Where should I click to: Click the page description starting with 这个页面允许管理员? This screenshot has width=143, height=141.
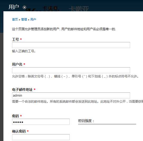(64, 29)
